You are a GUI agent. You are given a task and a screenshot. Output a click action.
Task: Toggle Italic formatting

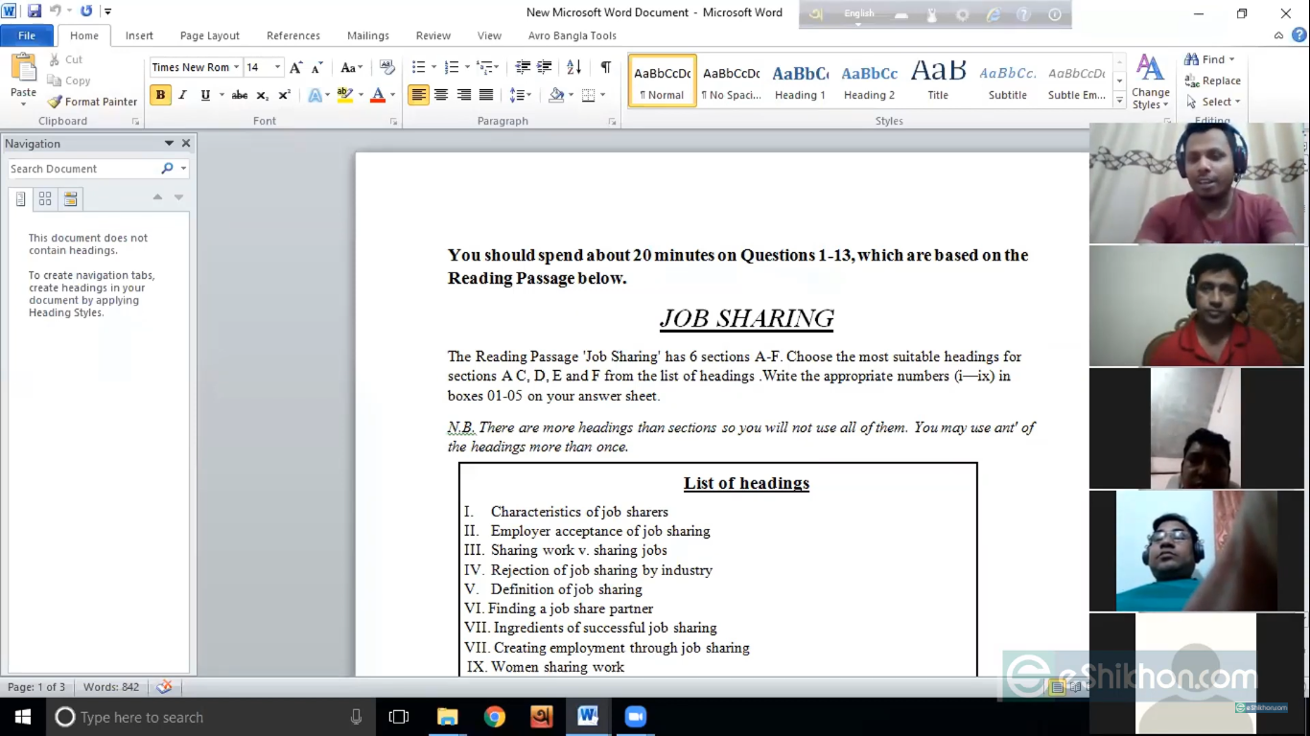pos(183,95)
